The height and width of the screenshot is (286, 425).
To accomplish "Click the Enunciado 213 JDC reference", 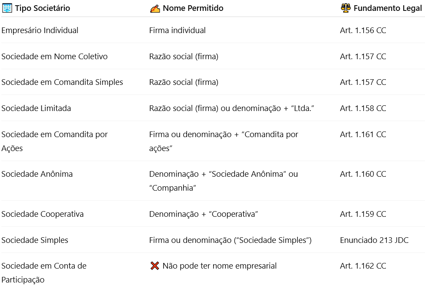I will [374, 240].
